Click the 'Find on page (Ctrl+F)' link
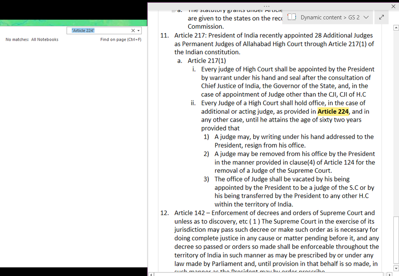Viewport: 399px width, 276px height. click(121, 39)
